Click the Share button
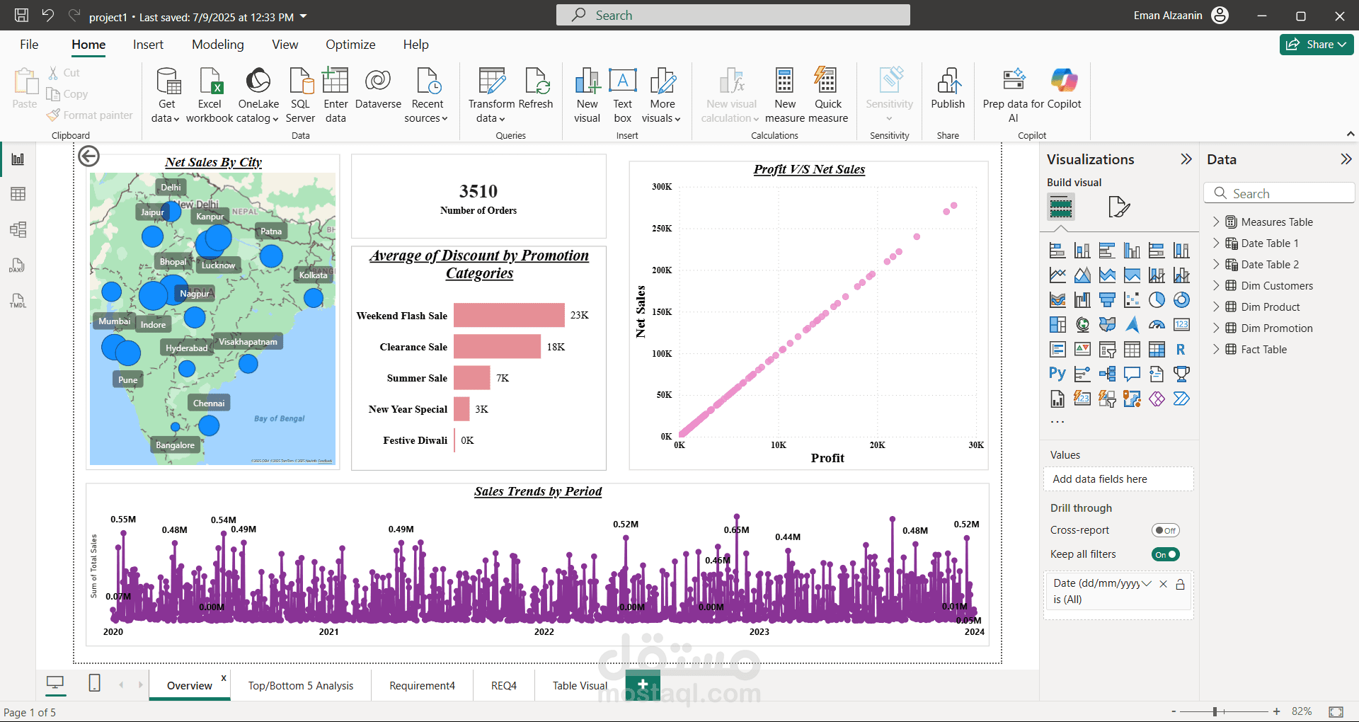Image resolution: width=1359 pixels, height=722 pixels. 1316,45
